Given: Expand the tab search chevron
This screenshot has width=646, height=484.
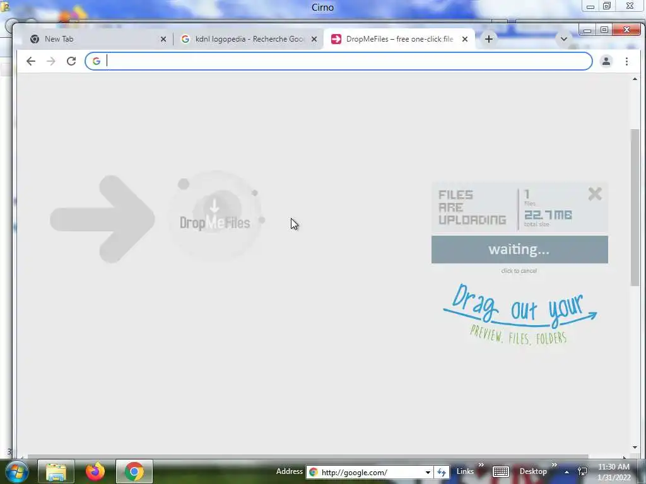Looking at the screenshot, I should [x=563, y=39].
